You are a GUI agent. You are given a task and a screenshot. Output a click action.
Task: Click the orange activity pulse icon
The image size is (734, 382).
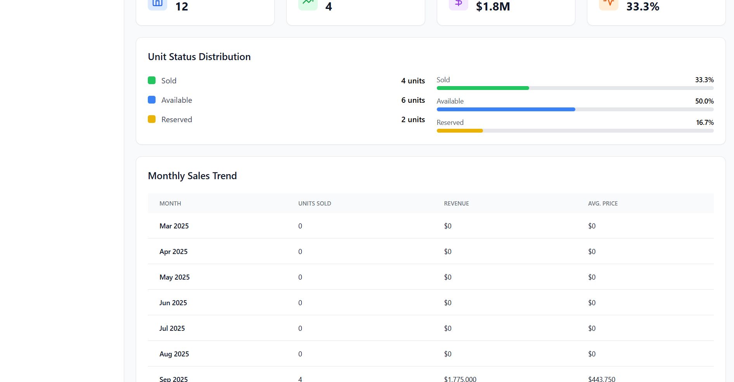[x=608, y=3]
